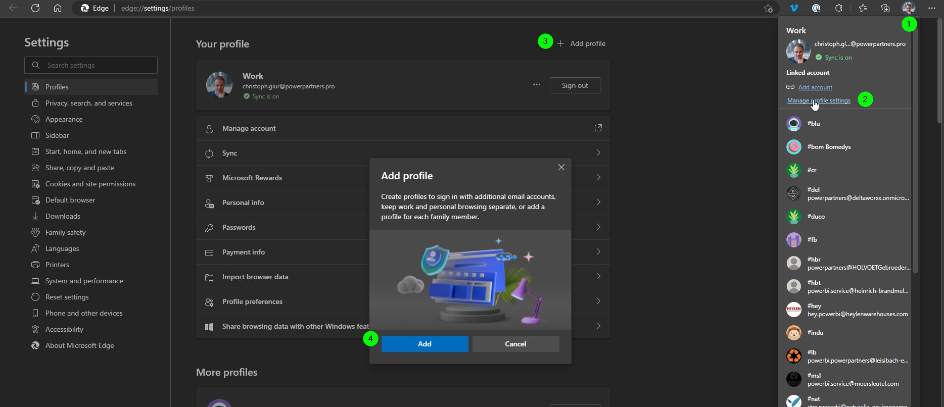The height and width of the screenshot is (407, 944).
Task: Open the Extensions puzzle icon
Action: tap(838, 8)
